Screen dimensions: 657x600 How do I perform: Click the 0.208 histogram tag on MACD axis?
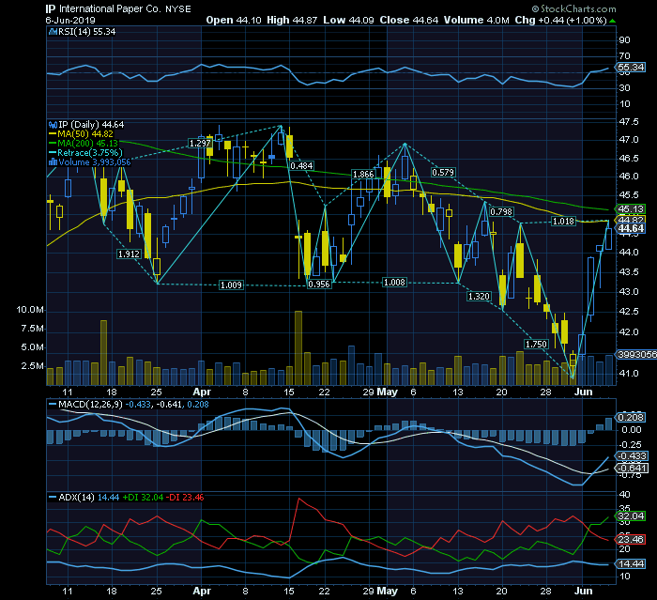(x=631, y=417)
